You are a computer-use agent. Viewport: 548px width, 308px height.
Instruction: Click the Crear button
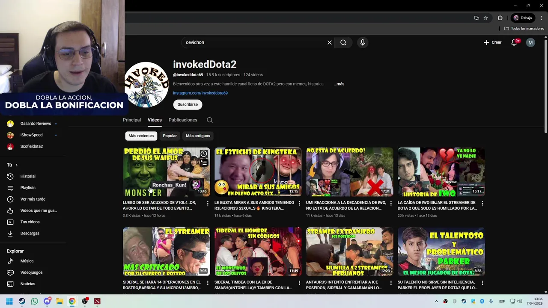pos(492,42)
